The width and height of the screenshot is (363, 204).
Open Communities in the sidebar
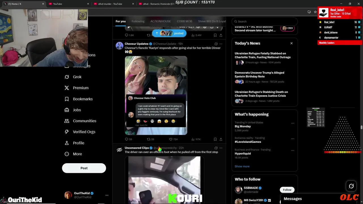(81, 121)
